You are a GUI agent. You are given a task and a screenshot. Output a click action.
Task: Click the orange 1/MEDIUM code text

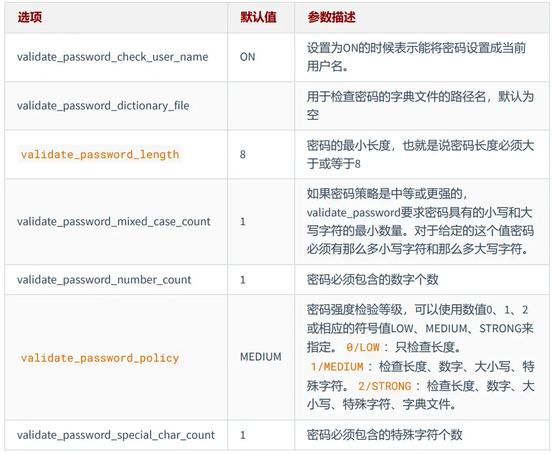pyautogui.click(x=337, y=367)
